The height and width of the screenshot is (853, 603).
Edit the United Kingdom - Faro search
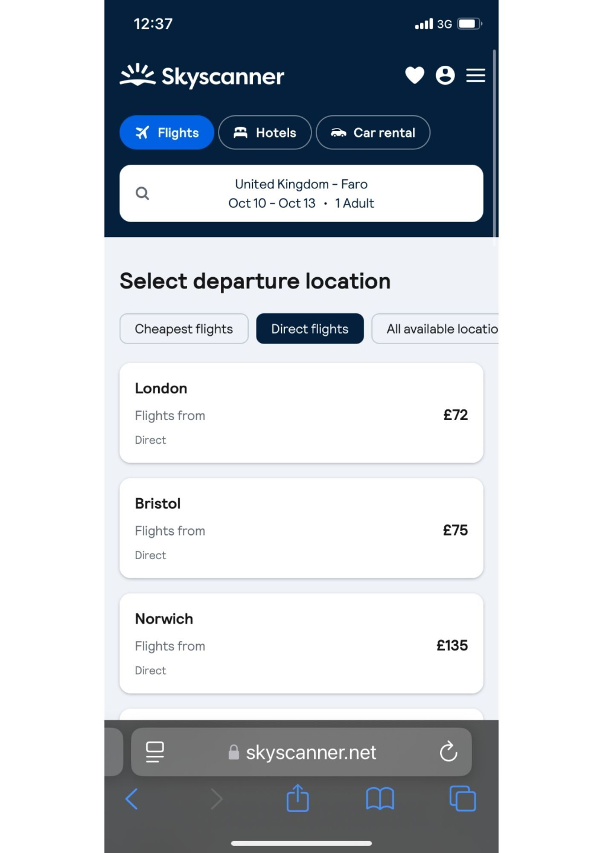[x=301, y=193]
